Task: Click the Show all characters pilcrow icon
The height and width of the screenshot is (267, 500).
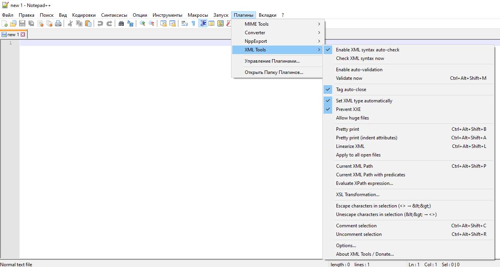Action: pyautogui.click(x=193, y=24)
